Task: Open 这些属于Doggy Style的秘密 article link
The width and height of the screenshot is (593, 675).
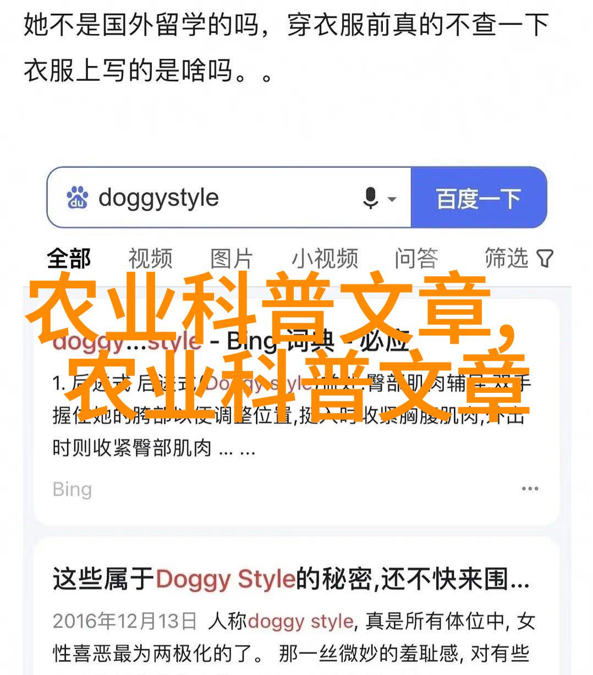Action: pyautogui.click(x=291, y=579)
